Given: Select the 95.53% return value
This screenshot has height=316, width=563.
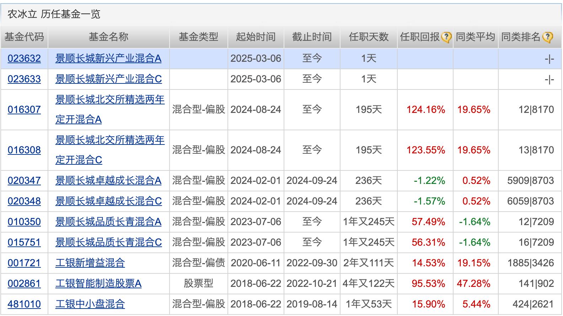Looking at the screenshot, I should [428, 283].
